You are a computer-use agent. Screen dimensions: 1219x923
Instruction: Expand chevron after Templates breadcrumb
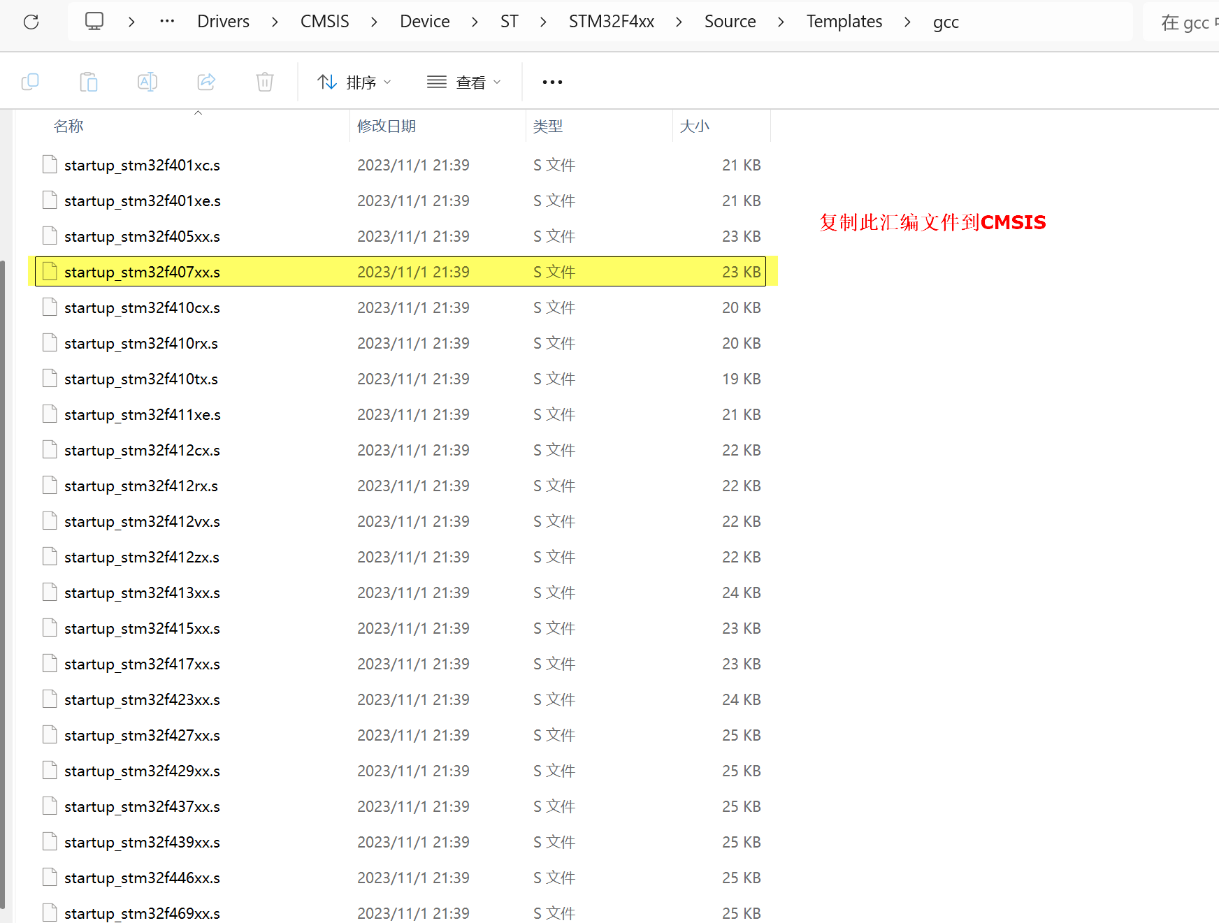pos(908,22)
